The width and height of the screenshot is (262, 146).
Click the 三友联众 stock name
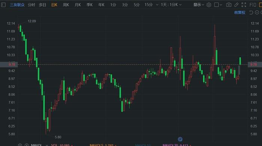click(x=17, y=5)
